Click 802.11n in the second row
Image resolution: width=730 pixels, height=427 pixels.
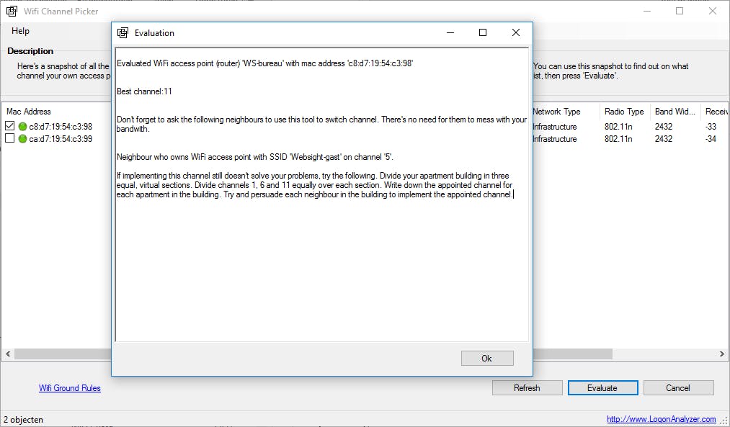[x=618, y=138]
